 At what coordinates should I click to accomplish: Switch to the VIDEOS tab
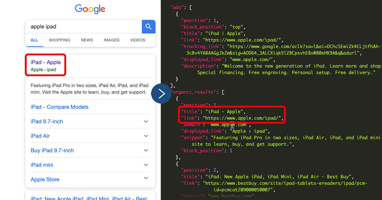coord(138,40)
